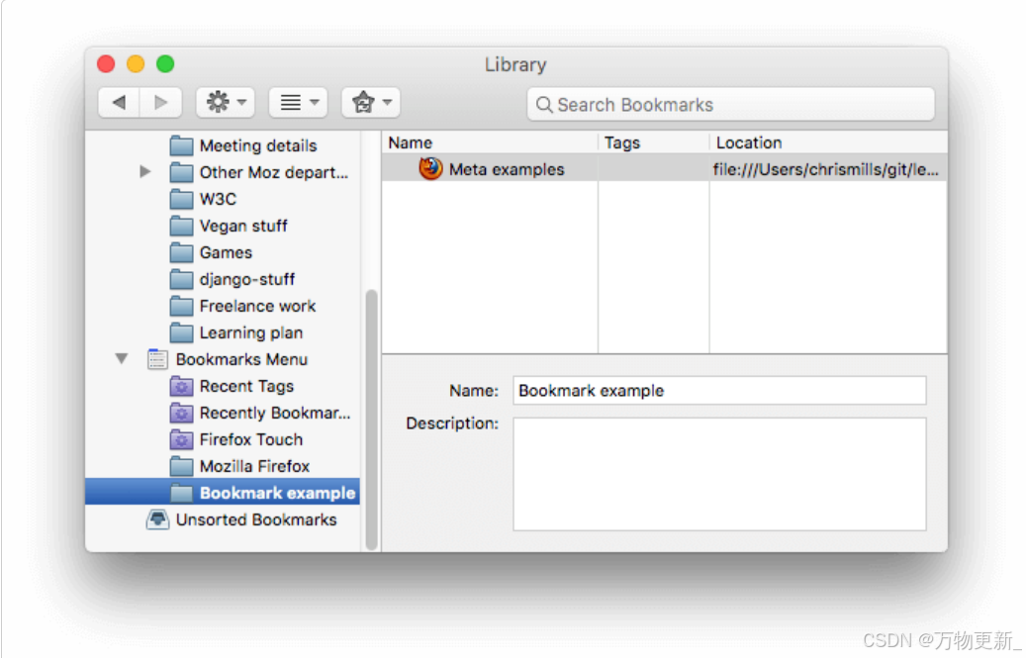The width and height of the screenshot is (1026, 658).
Task: Select the Vegan stuff folder icon
Action: tap(181, 226)
